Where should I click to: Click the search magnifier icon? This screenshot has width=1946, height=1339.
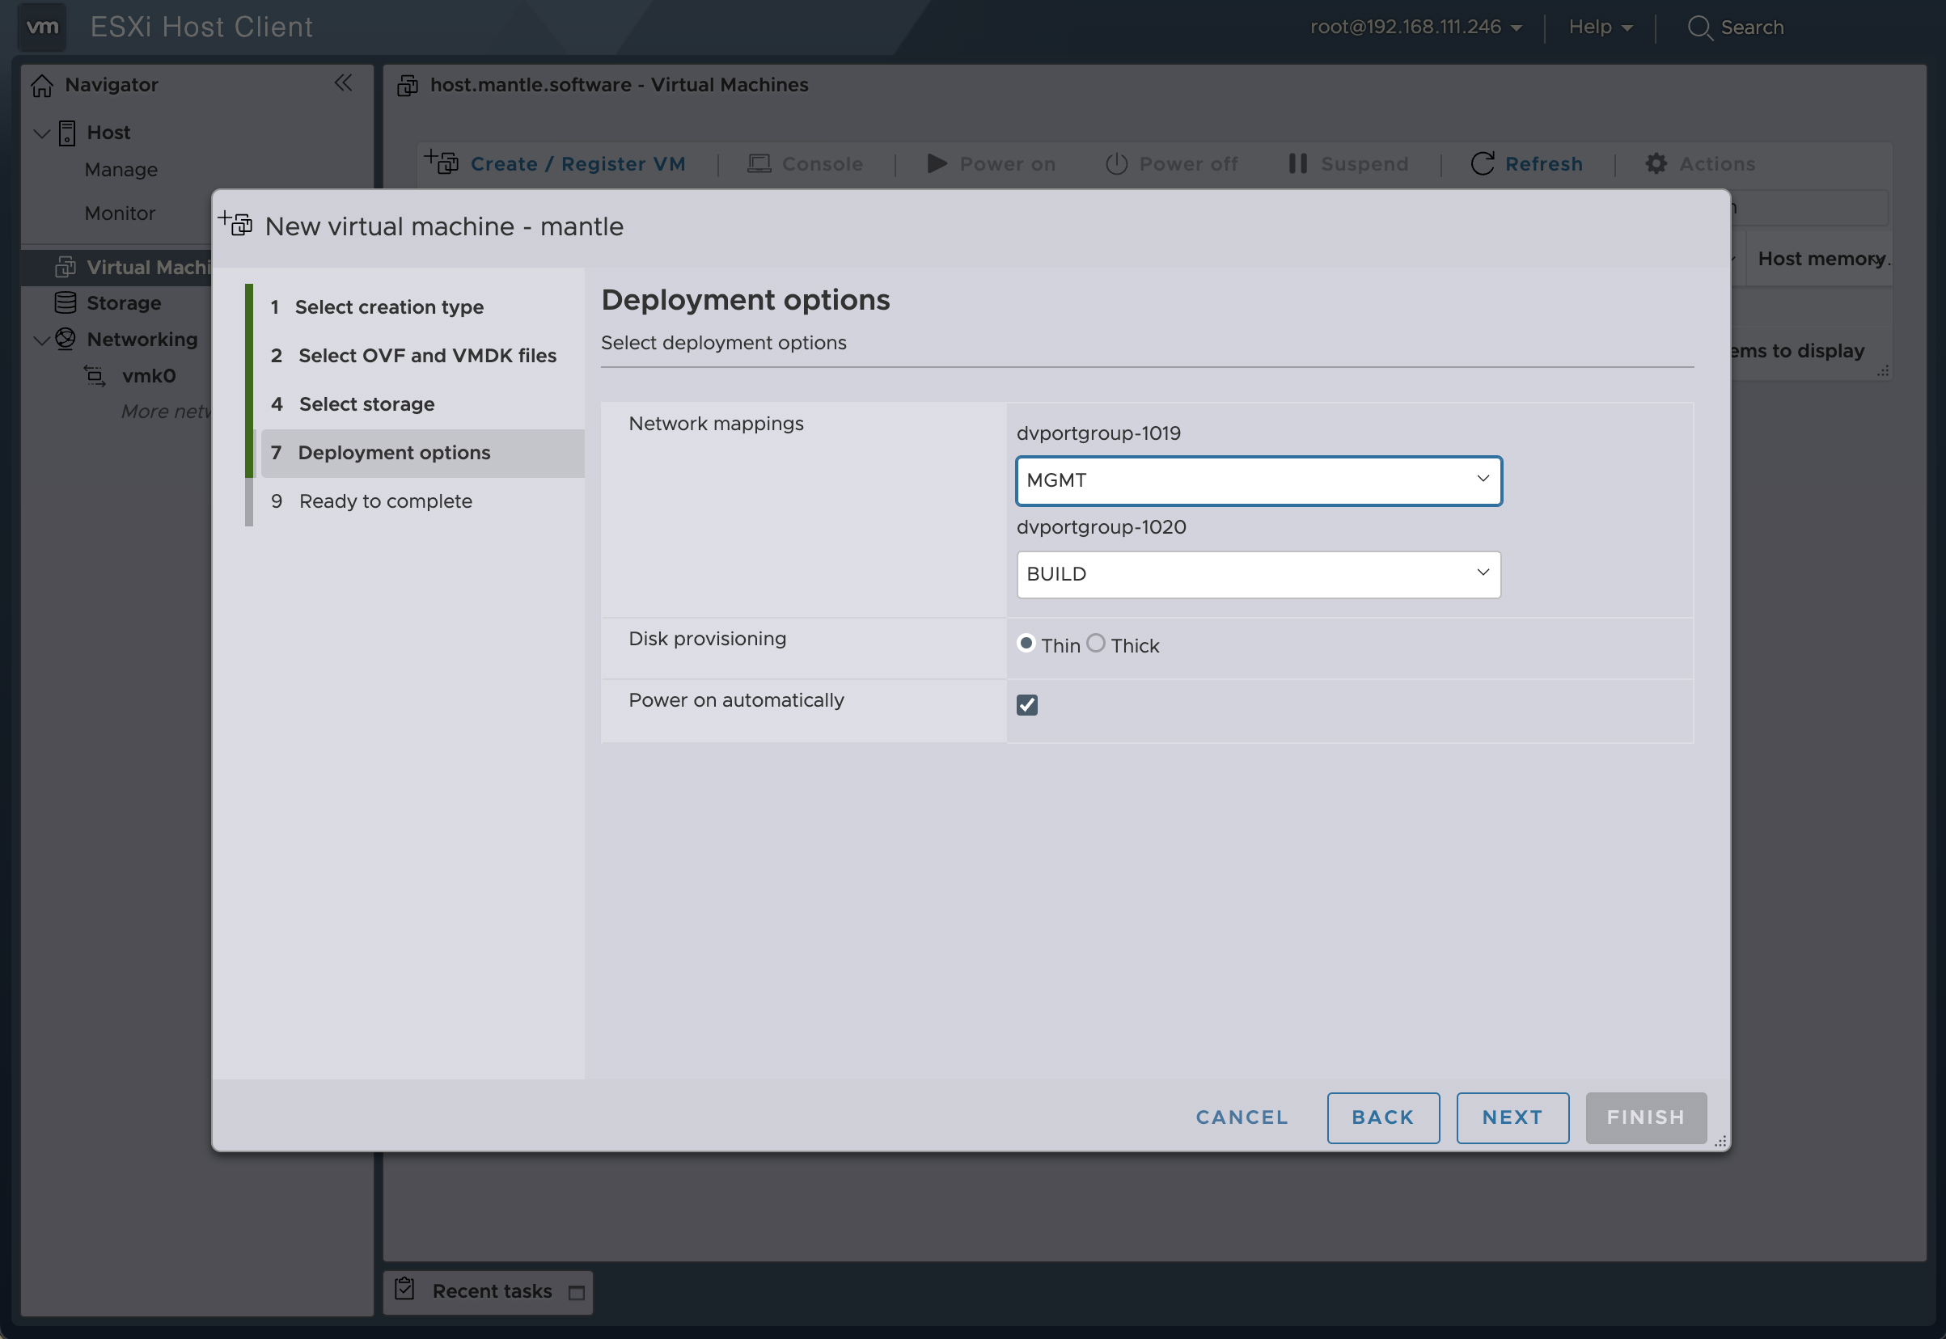click(1699, 27)
